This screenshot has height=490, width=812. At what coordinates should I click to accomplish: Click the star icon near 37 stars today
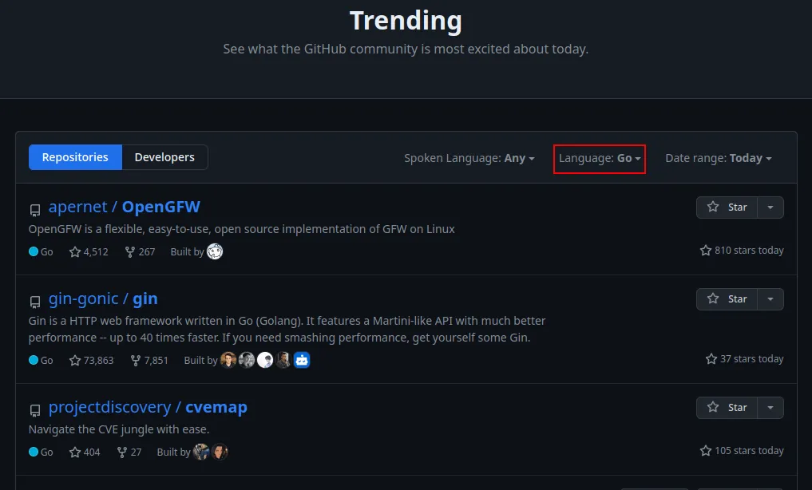[x=711, y=358]
